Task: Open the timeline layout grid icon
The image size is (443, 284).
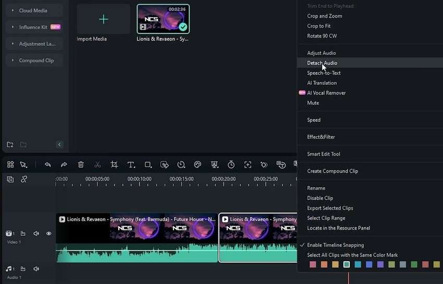Action: point(10,164)
